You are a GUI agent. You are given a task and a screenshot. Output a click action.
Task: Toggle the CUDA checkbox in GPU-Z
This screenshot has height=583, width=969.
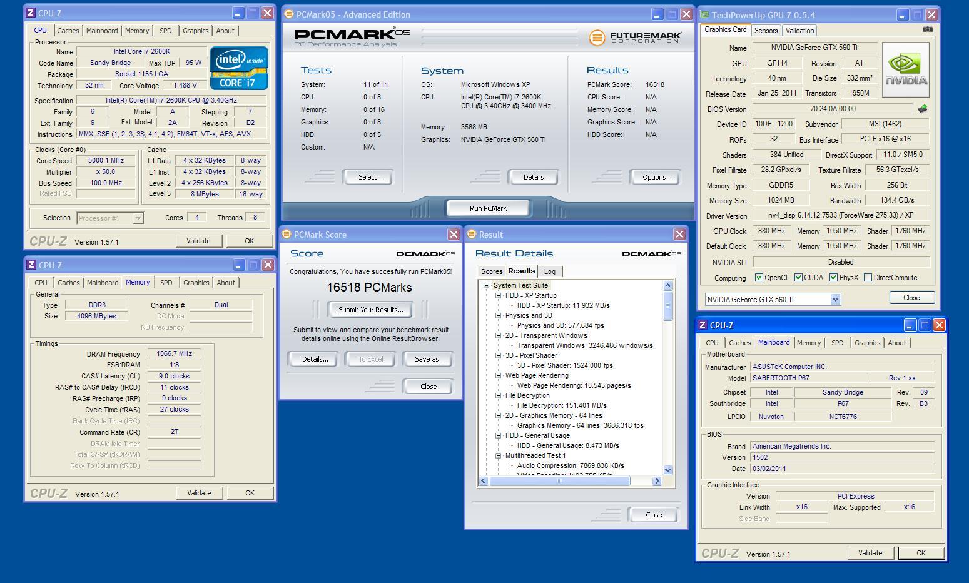click(x=798, y=278)
